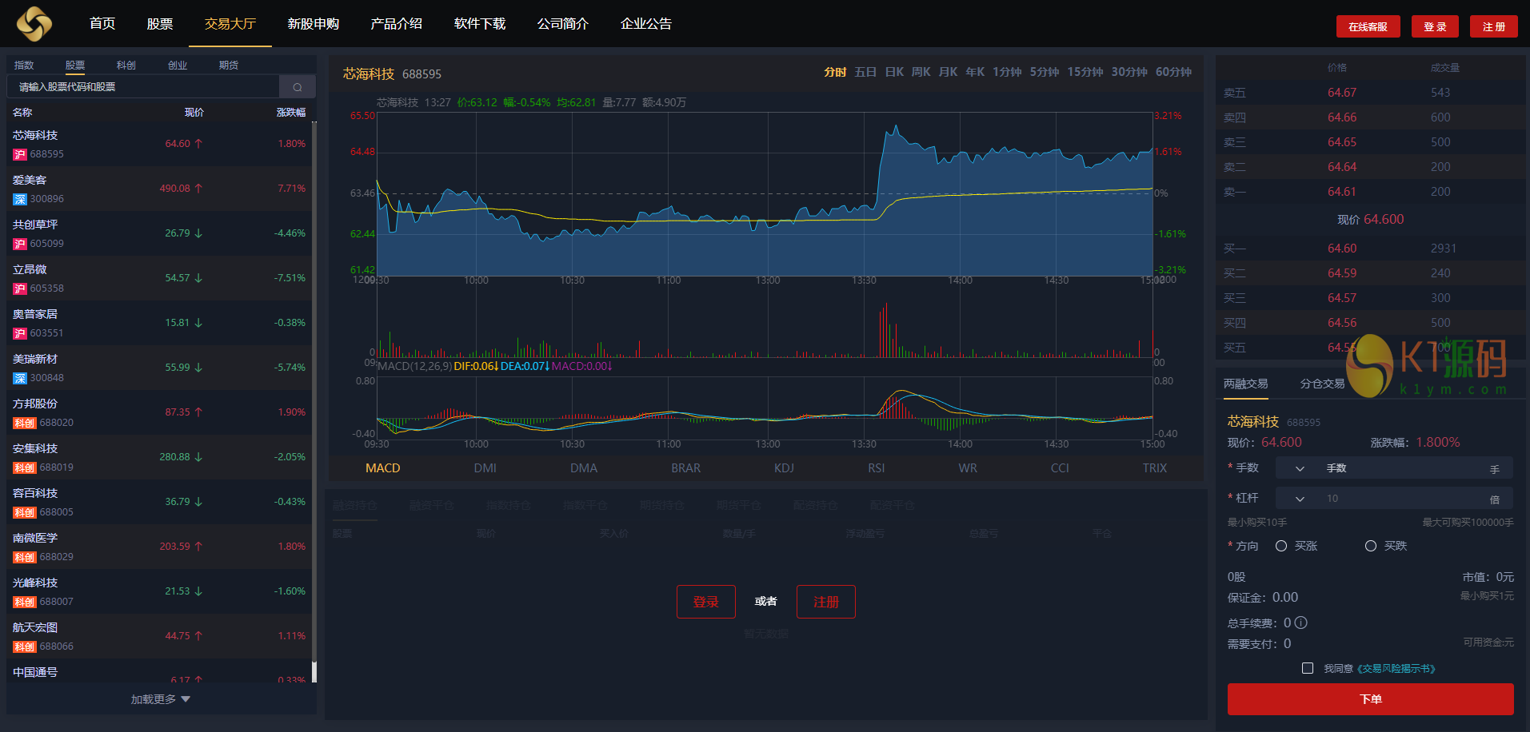
Task: Click the green down arrow beside 26.79
Action: (x=198, y=233)
